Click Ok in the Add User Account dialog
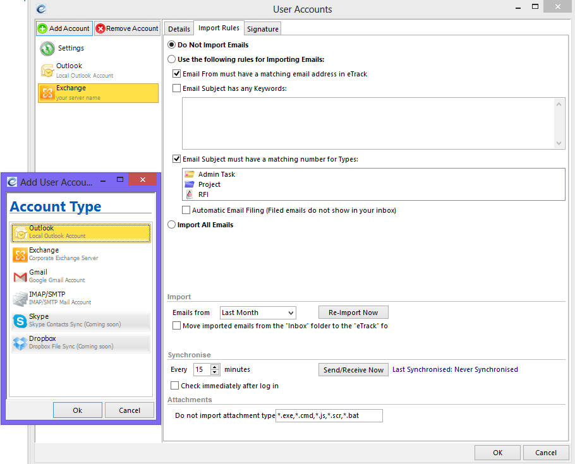This screenshot has width=575, height=464. tap(77, 410)
